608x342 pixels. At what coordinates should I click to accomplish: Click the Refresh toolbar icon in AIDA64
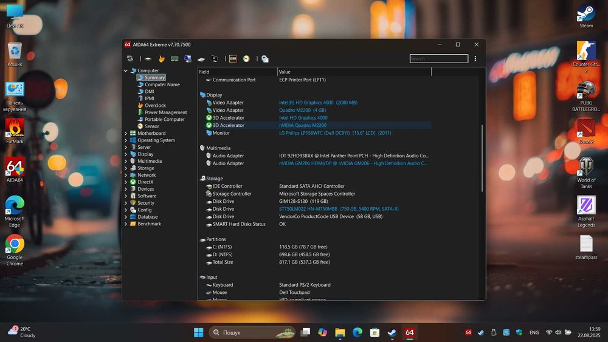pos(130,58)
